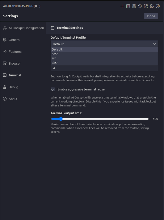The height and width of the screenshot is (220, 164).
Task: Open the AI Cockpit Configuration tab
Action: click(26, 28)
